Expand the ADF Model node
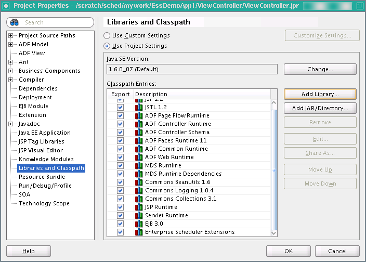This screenshot has height=262, width=366. point(10,44)
